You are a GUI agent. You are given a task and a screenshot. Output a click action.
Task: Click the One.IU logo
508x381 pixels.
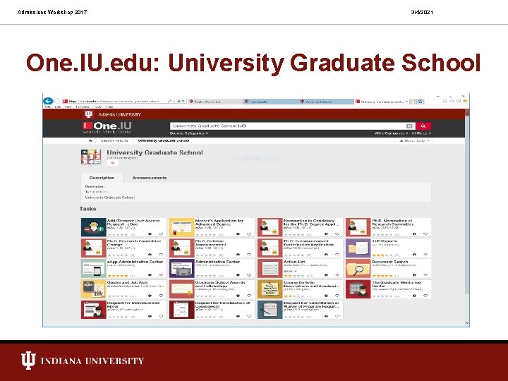107,127
